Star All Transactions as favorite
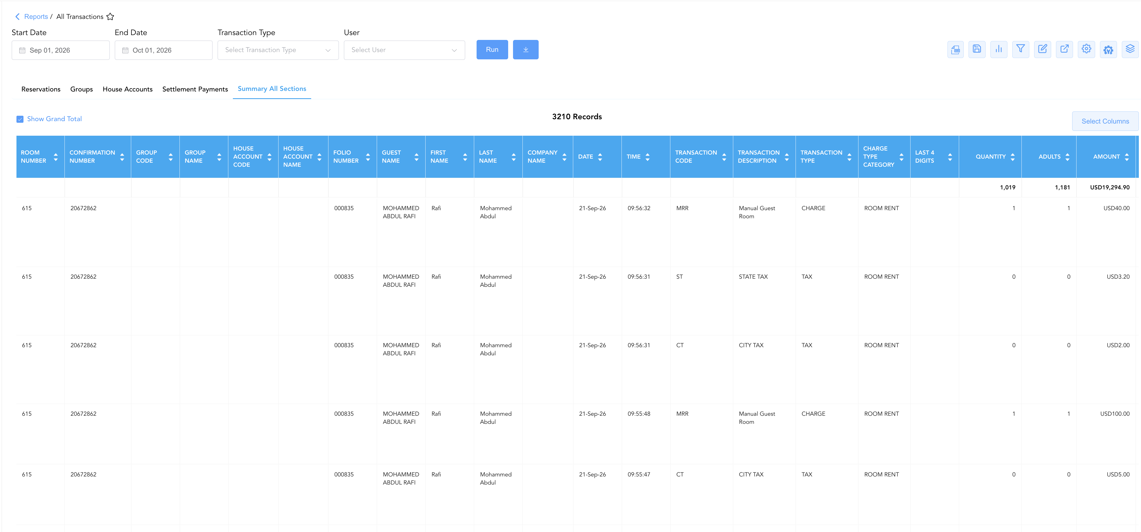The image size is (1141, 532). click(x=110, y=16)
